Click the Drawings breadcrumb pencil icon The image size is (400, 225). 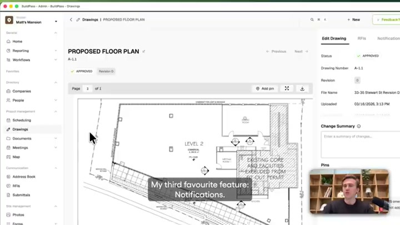pos(78,19)
